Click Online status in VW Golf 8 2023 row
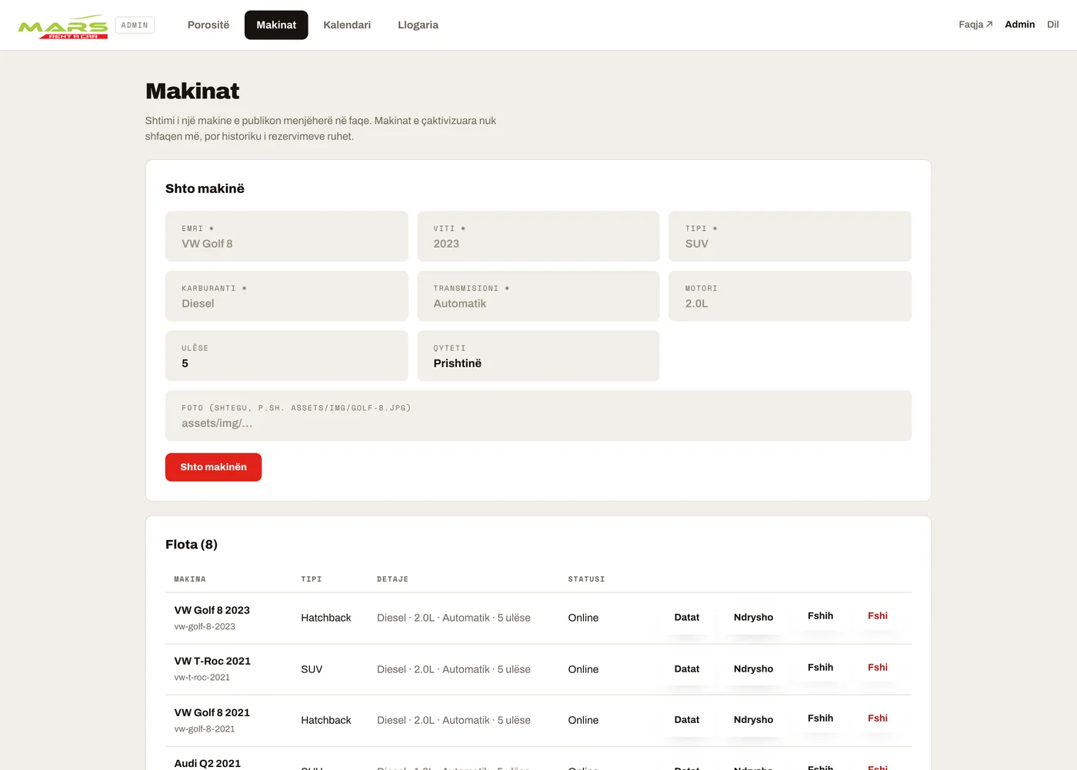1077x770 pixels. [583, 618]
